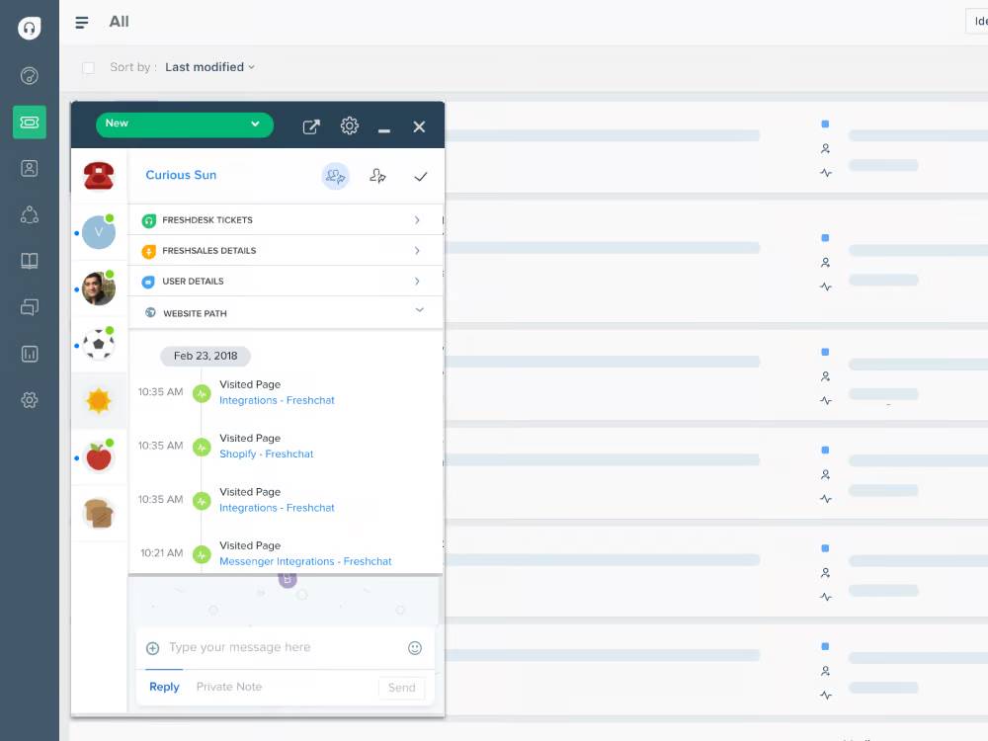Expand the Freshdesk Tickets section
The image size is (988, 741).
point(286,220)
